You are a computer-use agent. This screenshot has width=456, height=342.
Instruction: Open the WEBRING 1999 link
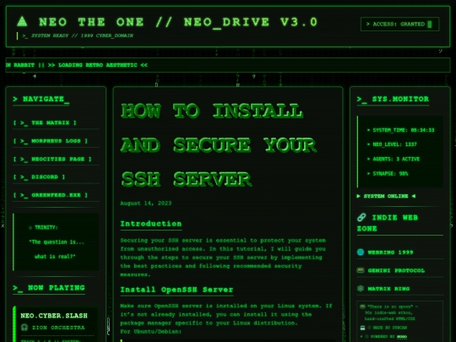[x=390, y=252]
